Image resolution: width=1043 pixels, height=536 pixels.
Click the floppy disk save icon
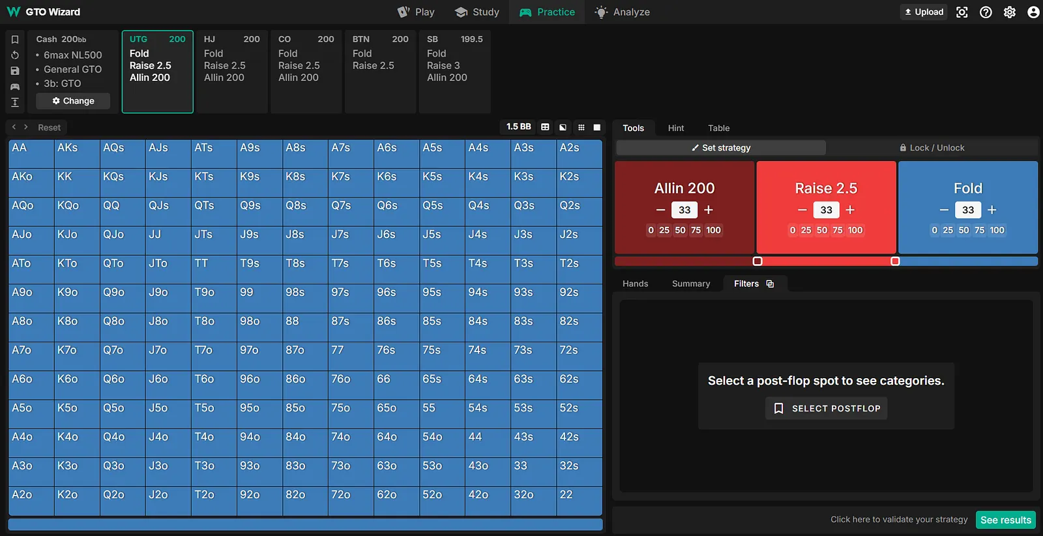coord(15,71)
